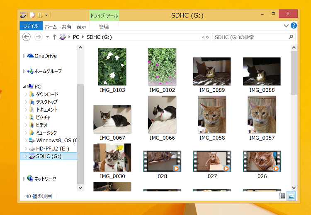Screen dimensions: 311x215
Task: Switch to details view layout icon
Action: pyautogui.click(x=282, y=196)
